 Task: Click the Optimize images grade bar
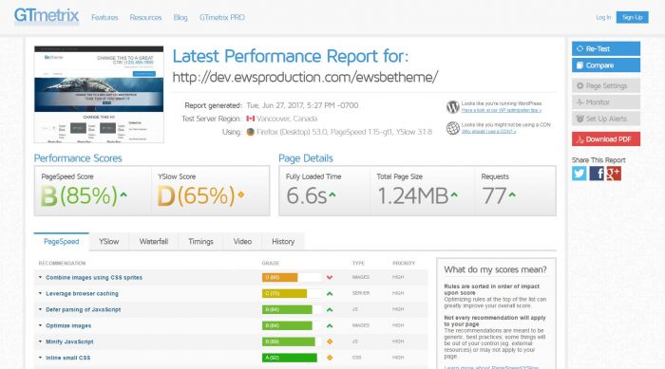(x=292, y=325)
